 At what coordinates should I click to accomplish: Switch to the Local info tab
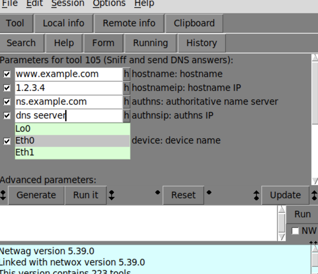64,23
